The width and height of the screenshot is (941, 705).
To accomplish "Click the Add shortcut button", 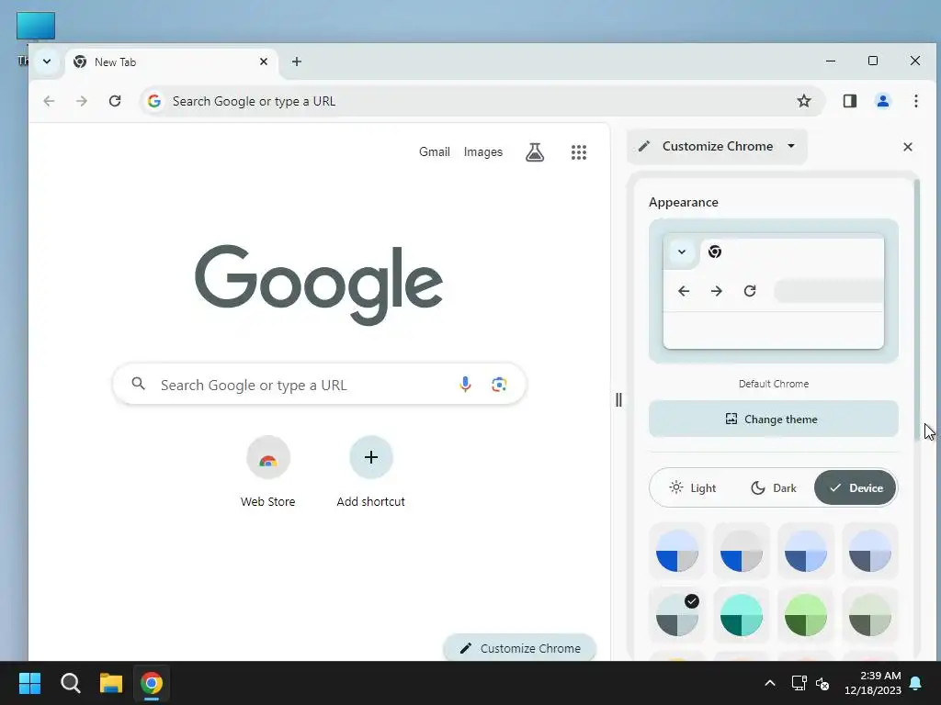I will pyautogui.click(x=371, y=473).
